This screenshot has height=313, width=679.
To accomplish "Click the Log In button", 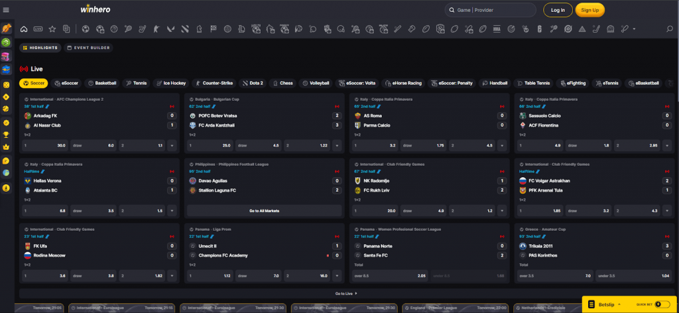I will [558, 10].
